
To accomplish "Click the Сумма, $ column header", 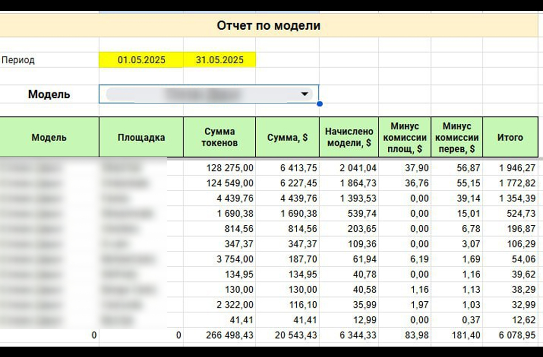I will pos(287,137).
